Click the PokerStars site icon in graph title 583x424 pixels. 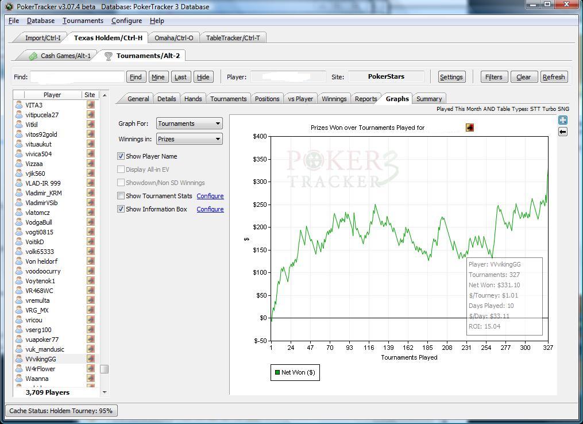470,128
